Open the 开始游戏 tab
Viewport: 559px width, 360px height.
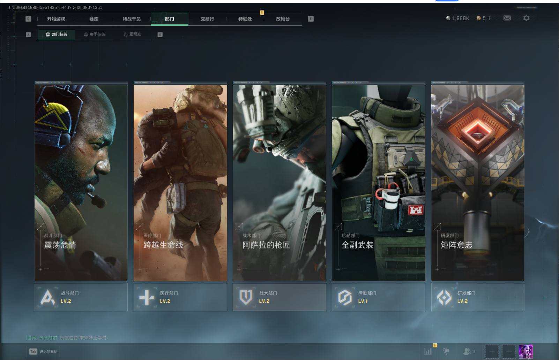click(56, 19)
